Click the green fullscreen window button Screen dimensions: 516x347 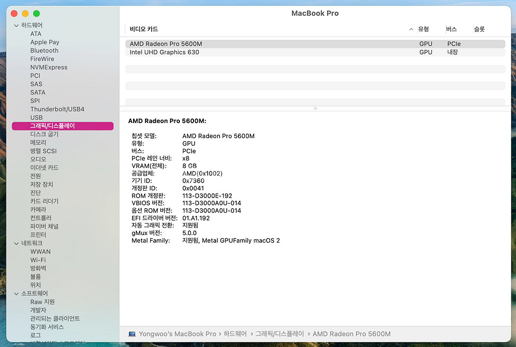coord(36,13)
